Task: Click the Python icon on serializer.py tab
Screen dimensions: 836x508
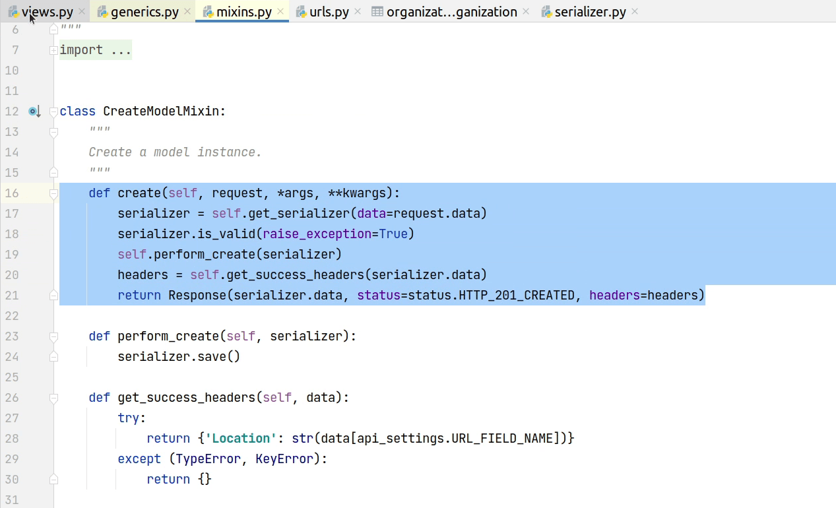Action: pos(546,12)
